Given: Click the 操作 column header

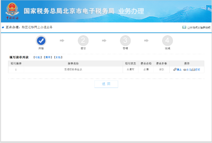Looking at the screenshot, I should click(x=187, y=64).
